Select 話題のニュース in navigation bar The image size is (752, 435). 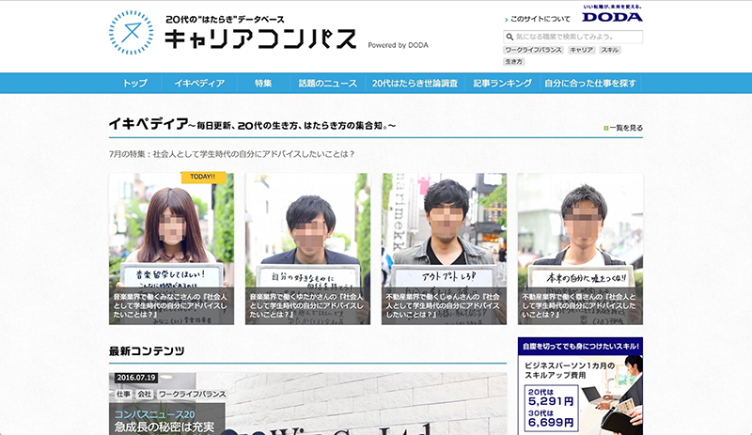328,83
